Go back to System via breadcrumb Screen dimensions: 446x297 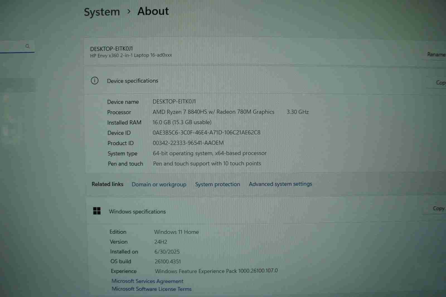[102, 12]
